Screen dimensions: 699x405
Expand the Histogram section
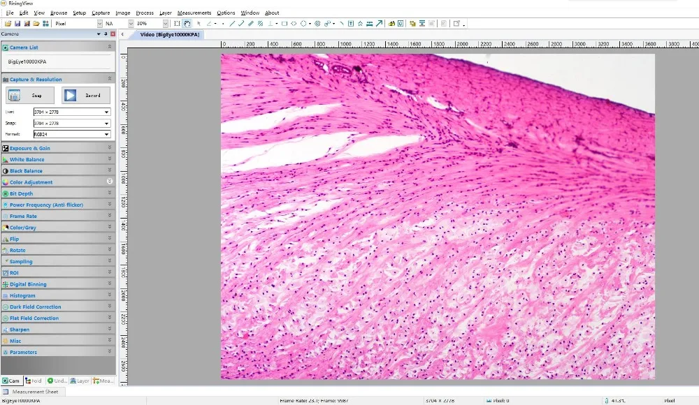tap(58, 295)
